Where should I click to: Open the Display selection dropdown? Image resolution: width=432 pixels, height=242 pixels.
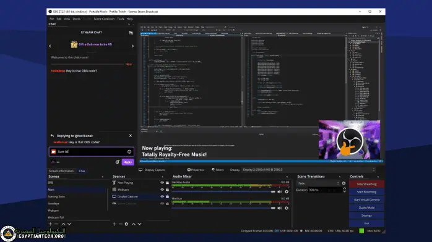tap(308, 170)
